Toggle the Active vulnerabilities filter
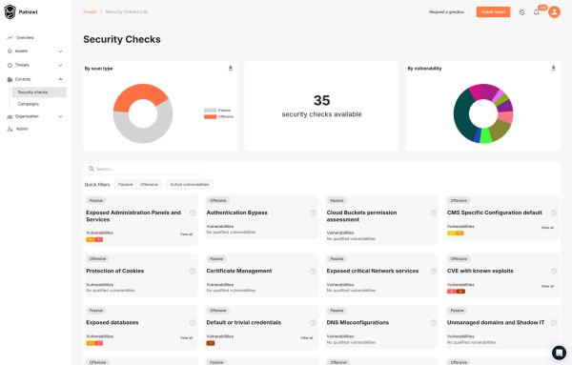Image resolution: width=572 pixels, height=365 pixels. point(190,185)
